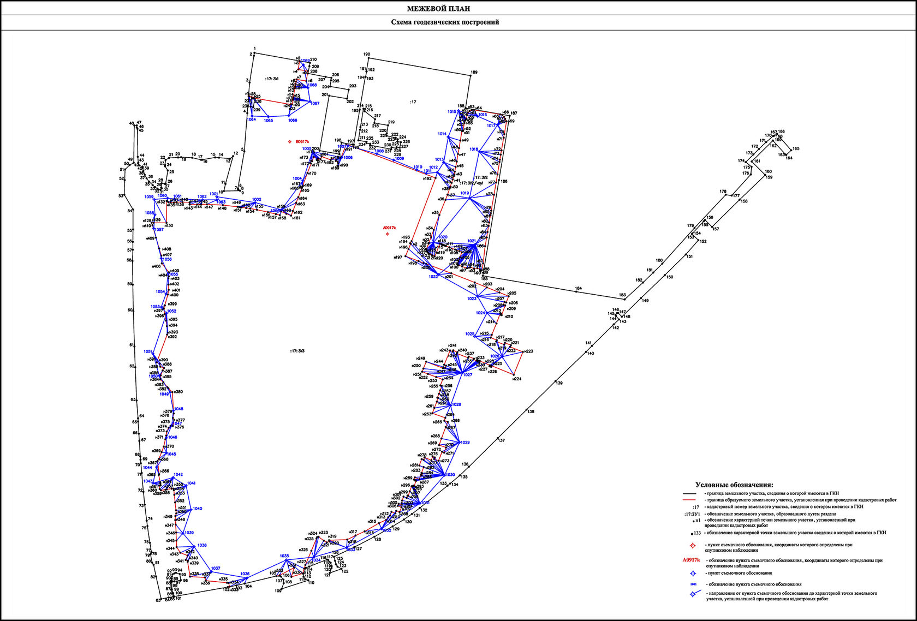Click blue station label '1024'
Image resolution: width=917 pixels, height=621 pixels.
point(480,313)
